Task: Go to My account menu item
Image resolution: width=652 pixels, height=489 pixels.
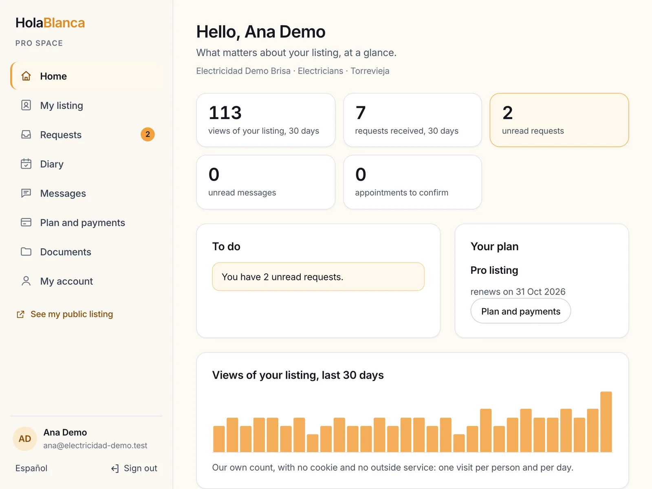Action: [87, 281]
